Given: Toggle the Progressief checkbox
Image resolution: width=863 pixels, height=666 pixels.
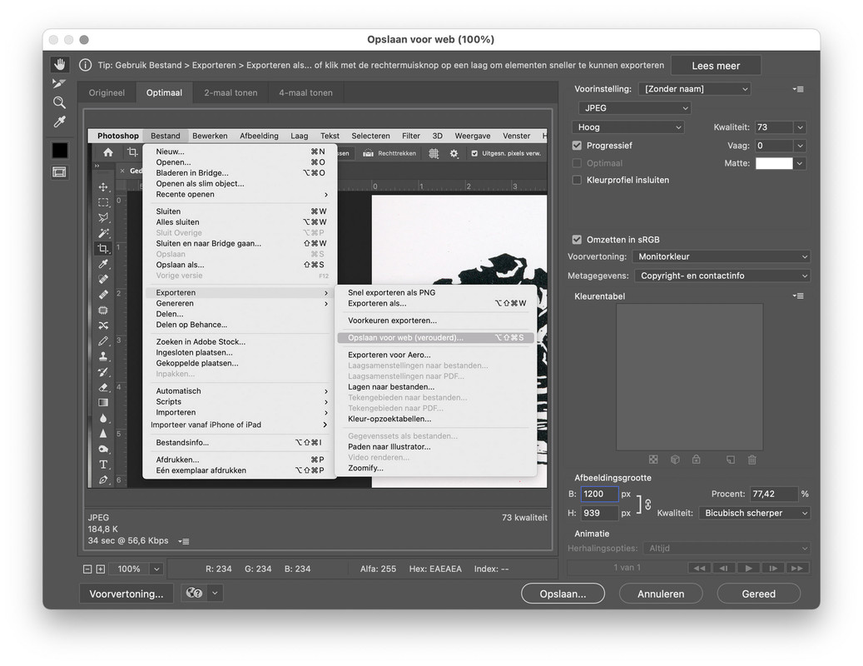Looking at the screenshot, I should pos(577,146).
